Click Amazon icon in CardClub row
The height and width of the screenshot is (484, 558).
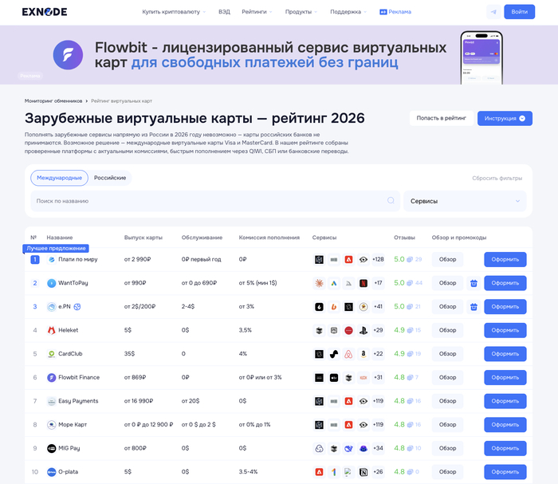pos(363,354)
